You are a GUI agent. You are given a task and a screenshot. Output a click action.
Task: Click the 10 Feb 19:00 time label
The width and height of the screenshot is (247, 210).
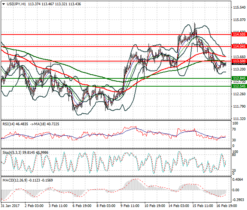point(155,206)
